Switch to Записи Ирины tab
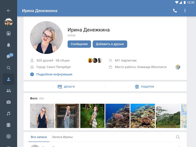 point(62,137)
